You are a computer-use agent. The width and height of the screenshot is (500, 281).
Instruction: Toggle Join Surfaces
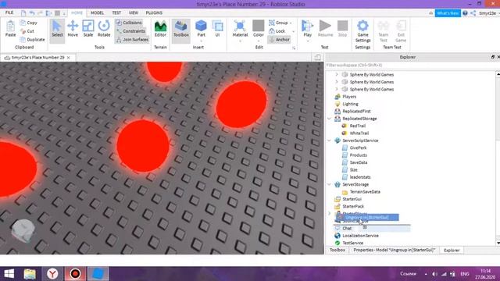click(132, 40)
